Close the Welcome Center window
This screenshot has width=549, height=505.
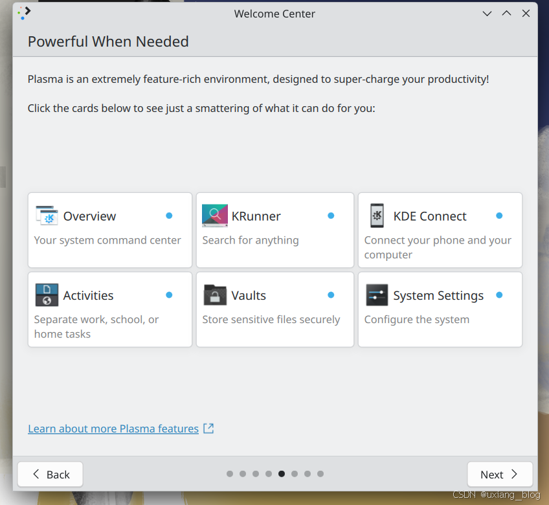pos(526,14)
